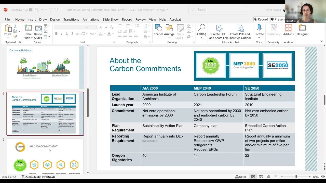Image resolution: width=326 pixels, height=183 pixels.
Task: Open the Add-ins icon
Action: click(x=288, y=28)
